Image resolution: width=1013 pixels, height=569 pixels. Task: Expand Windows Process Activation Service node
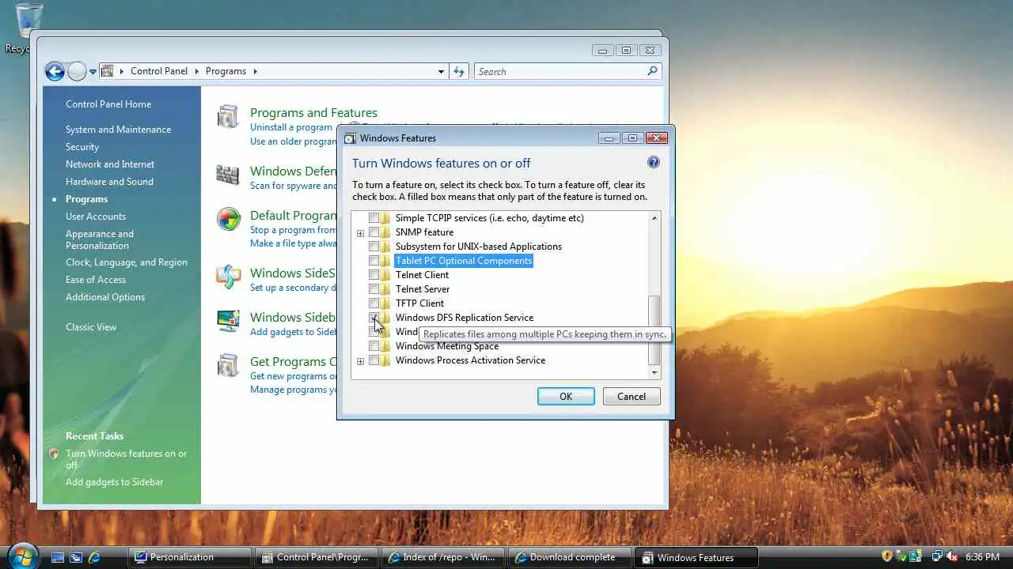(360, 361)
